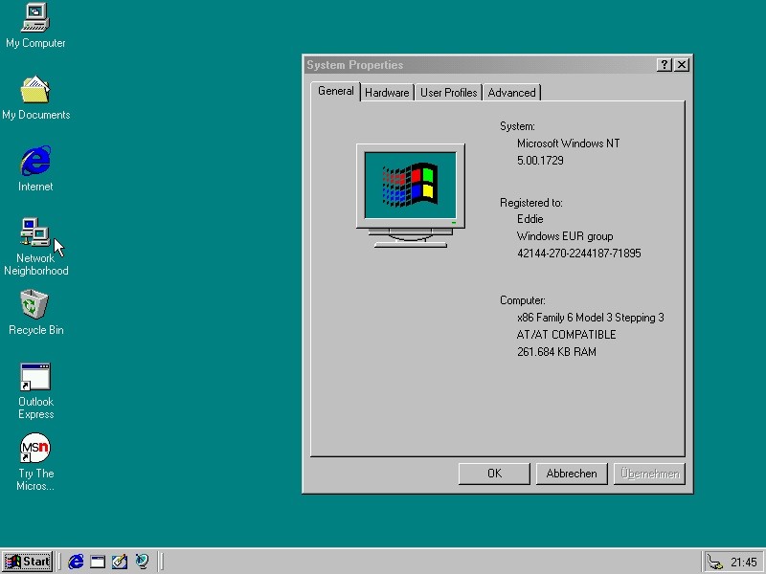766x574 pixels.
Task: Switch to the Hardware tab
Action: point(387,92)
